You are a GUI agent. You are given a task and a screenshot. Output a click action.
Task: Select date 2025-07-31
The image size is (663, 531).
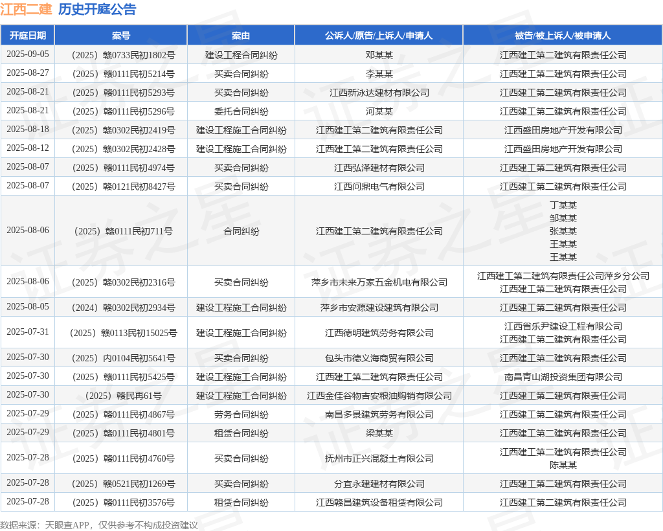tap(28, 332)
